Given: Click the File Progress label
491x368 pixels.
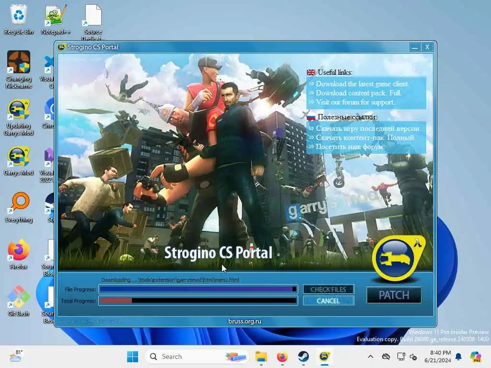Looking at the screenshot, I should click(80, 289).
